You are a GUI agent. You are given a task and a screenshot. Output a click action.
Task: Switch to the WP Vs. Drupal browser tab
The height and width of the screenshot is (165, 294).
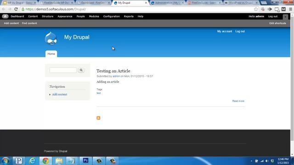[19, 3]
